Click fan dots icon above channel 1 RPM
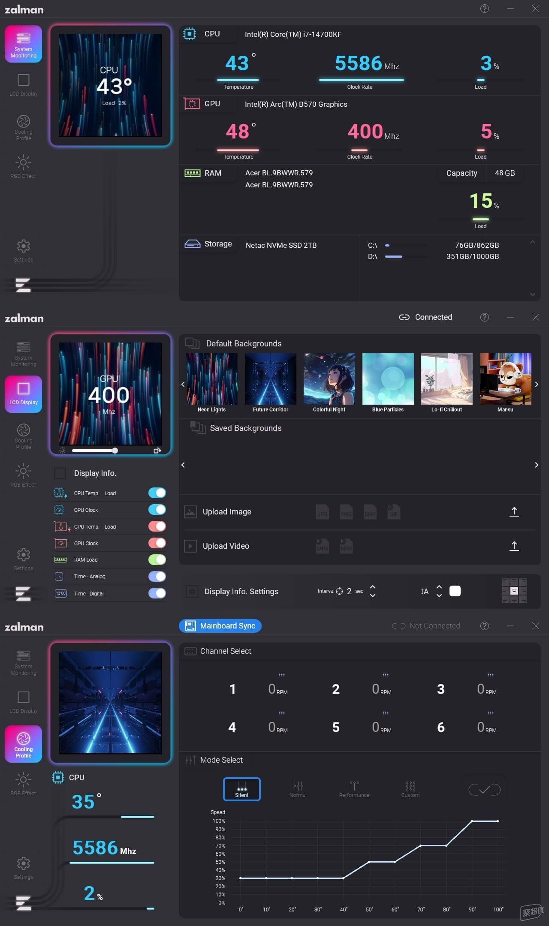The width and height of the screenshot is (549, 926). pyautogui.click(x=282, y=675)
